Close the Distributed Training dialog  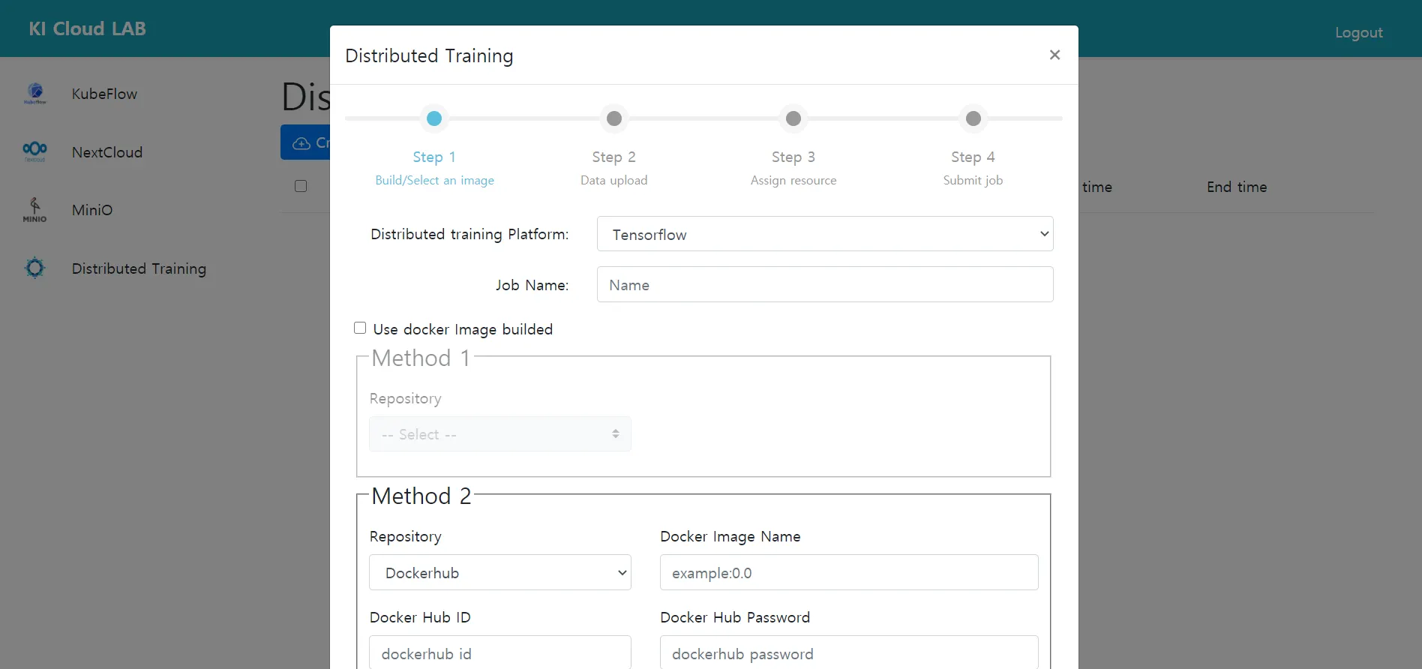(x=1054, y=55)
